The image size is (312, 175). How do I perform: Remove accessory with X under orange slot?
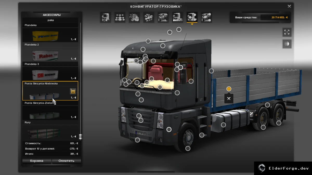point(229,99)
